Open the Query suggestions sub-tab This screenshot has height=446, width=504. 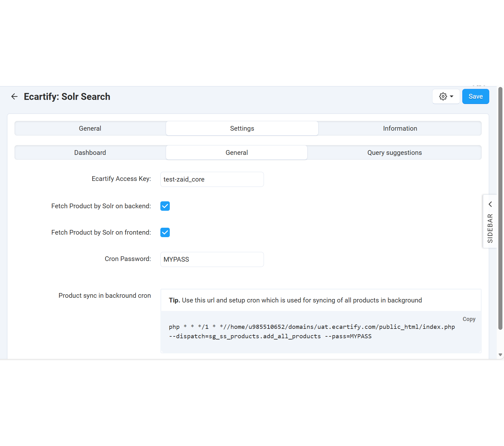[394, 153]
